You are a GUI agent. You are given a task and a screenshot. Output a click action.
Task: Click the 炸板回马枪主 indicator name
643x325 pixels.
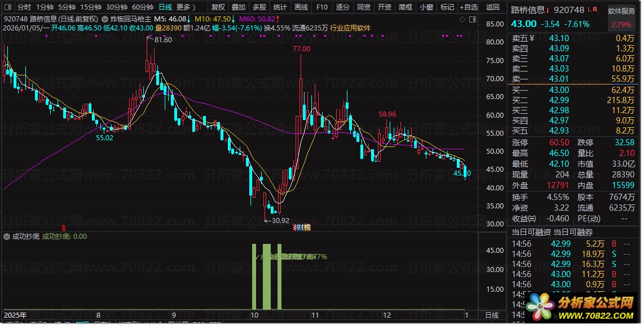(x=131, y=19)
